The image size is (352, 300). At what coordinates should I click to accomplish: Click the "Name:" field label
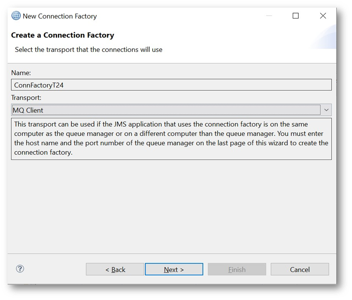(21, 73)
